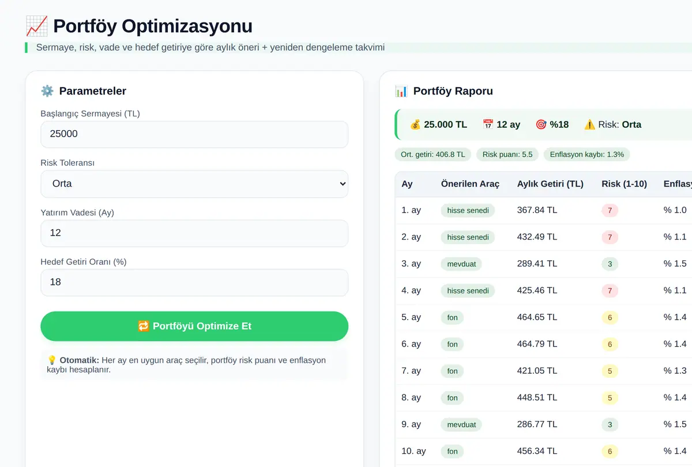This screenshot has width=692, height=467.
Task: Click the fon tag in 5. ay row
Action: click(453, 318)
